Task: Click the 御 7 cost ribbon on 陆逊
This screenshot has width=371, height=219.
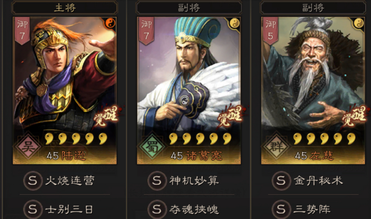Action: click(x=22, y=31)
